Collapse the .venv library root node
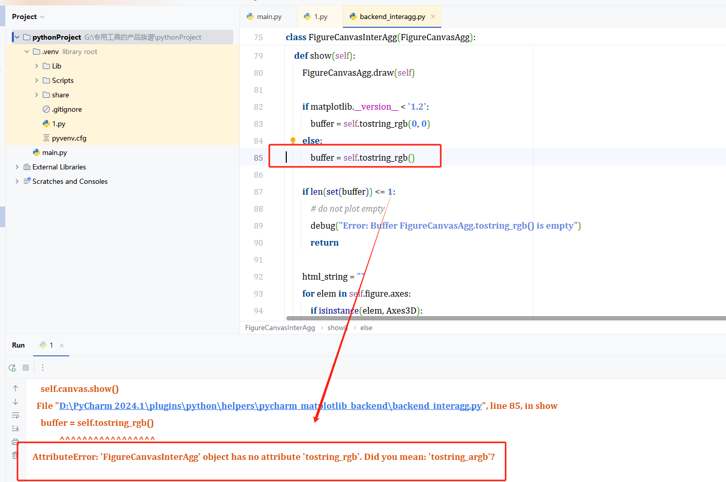The width and height of the screenshot is (726, 482). click(26, 51)
